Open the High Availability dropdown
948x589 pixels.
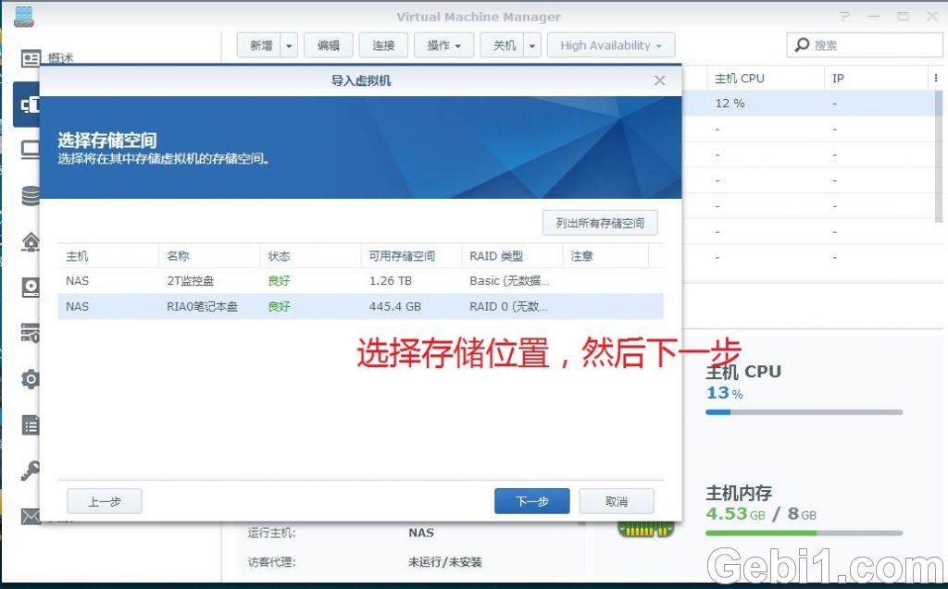pos(611,44)
